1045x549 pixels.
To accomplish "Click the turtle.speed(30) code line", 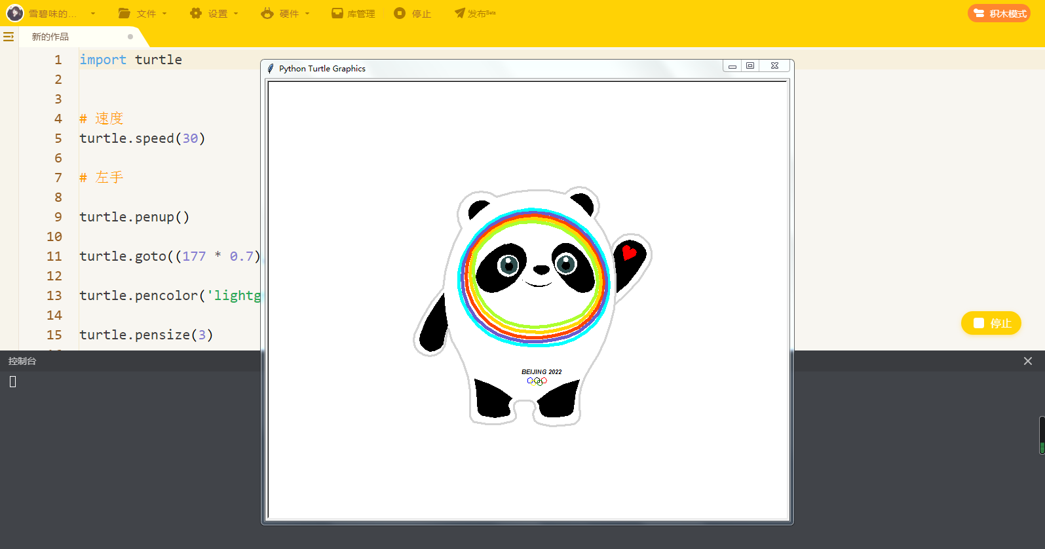I will (142, 138).
